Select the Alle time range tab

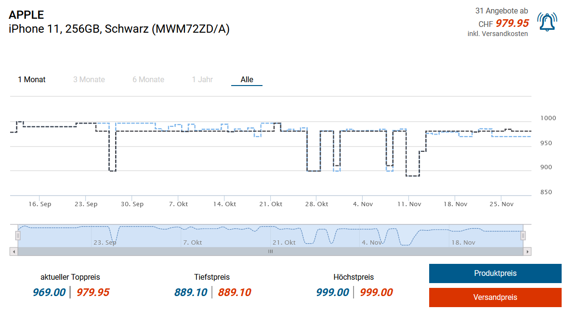(x=247, y=80)
